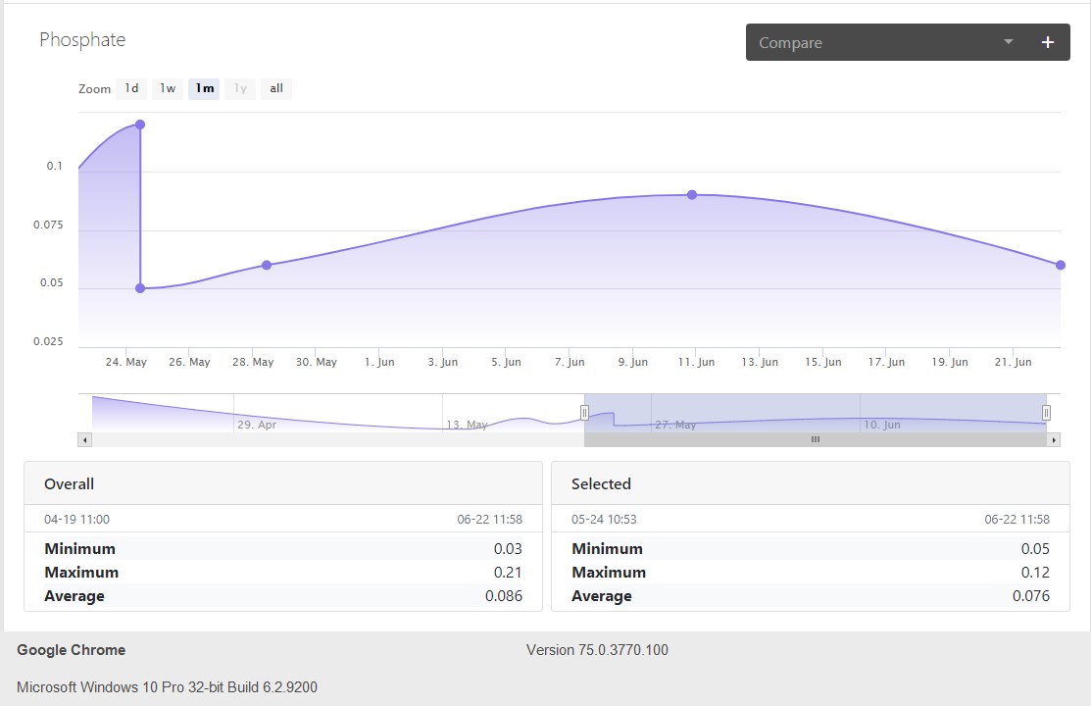Select the 1m zoom range
Viewport: 1091px width, 706px height.
click(204, 88)
